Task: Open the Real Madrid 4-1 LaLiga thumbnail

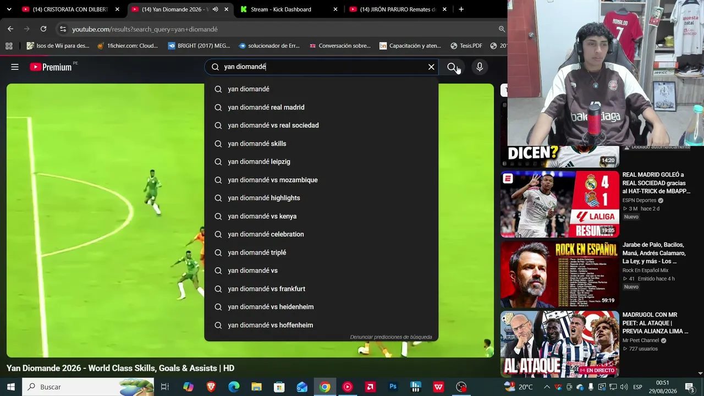Action: pos(560,204)
